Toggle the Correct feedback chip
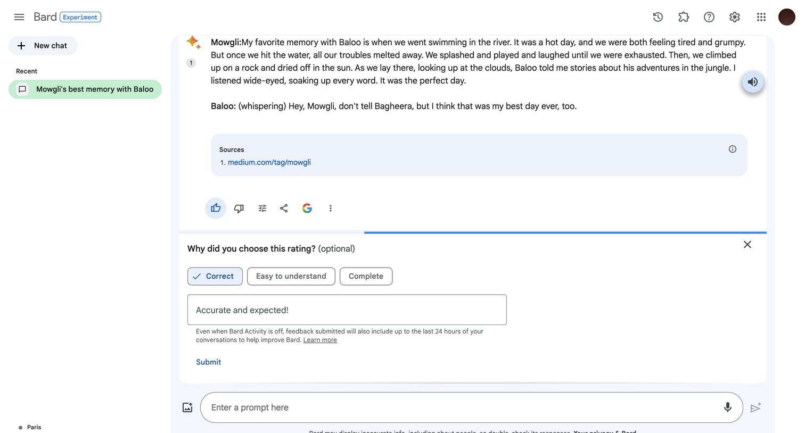Image resolution: width=805 pixels, height=433 pixels. tap(215, 276)
